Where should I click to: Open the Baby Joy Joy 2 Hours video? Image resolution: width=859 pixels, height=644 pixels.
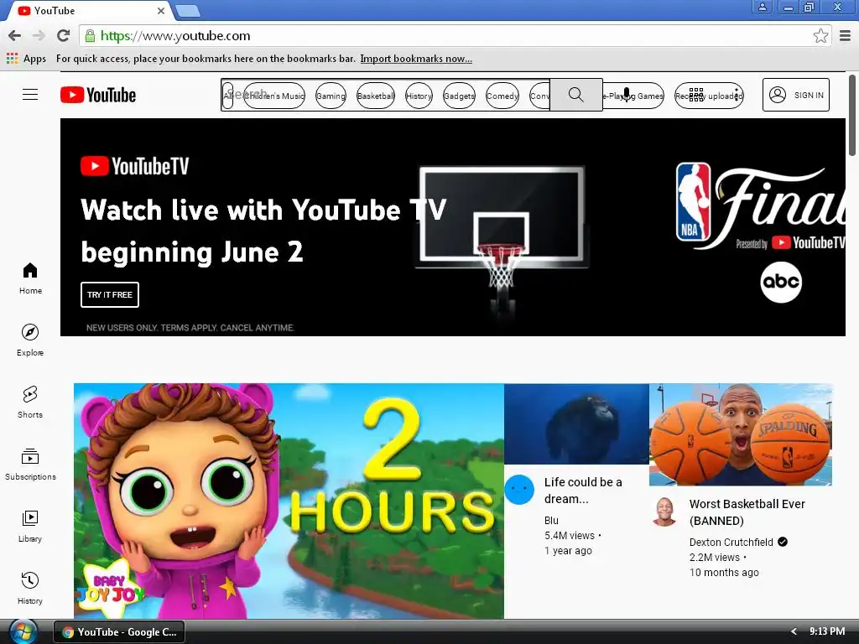click(289, 501)
